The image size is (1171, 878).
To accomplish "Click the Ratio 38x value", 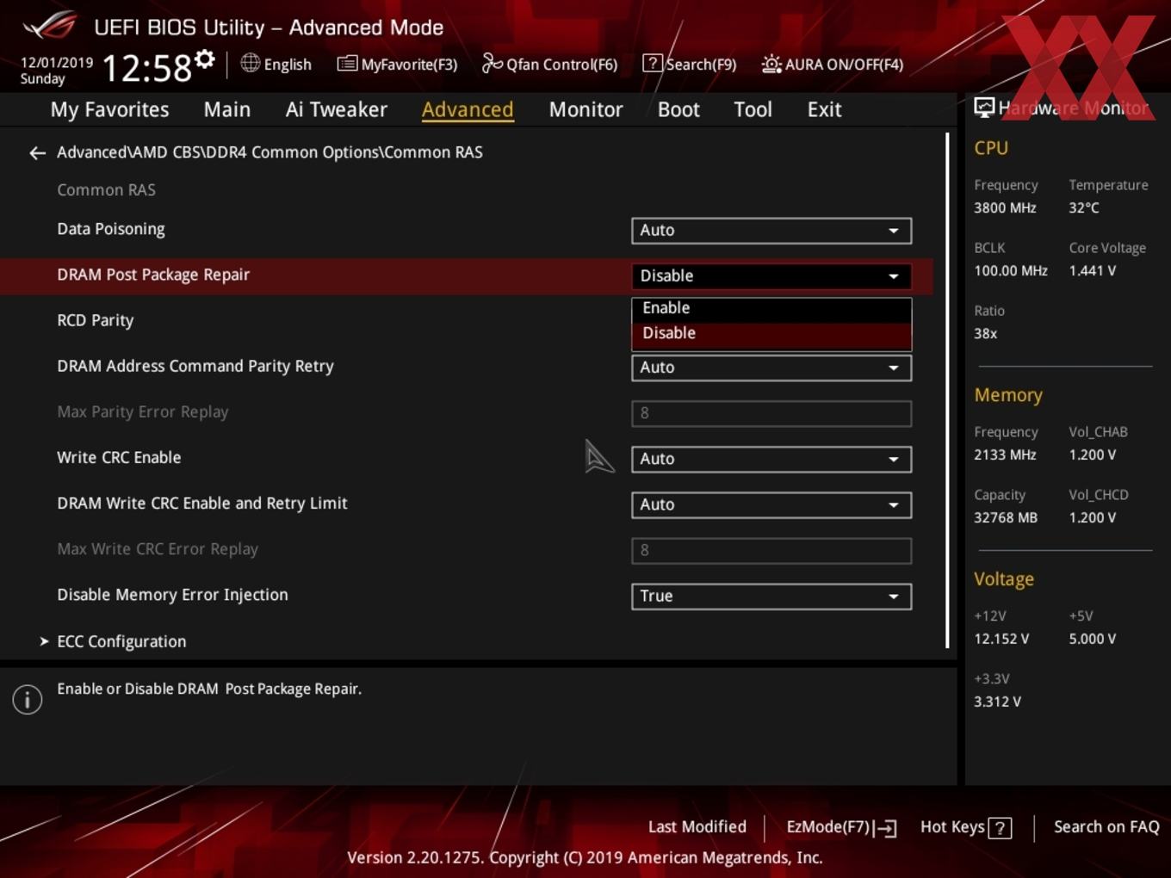I will pos(985,333).
